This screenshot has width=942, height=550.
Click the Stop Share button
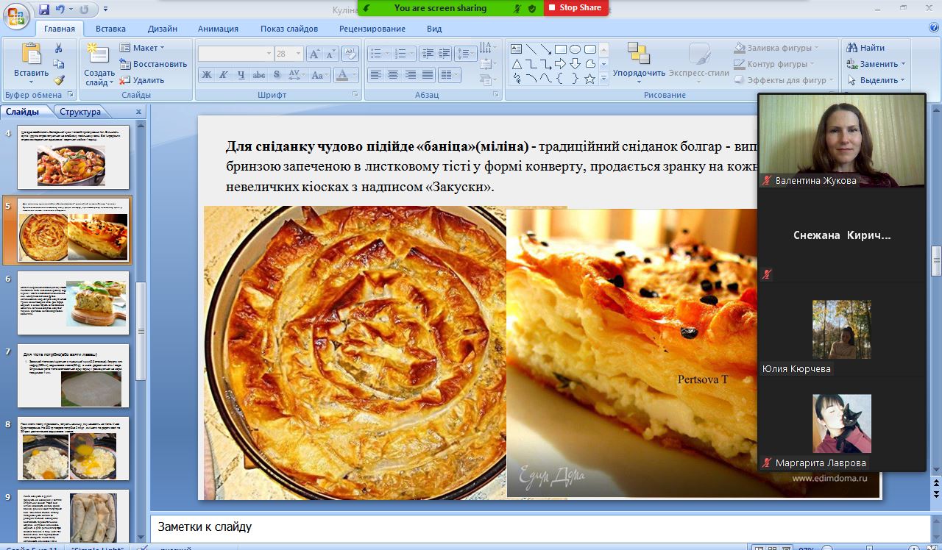[576, 8]
